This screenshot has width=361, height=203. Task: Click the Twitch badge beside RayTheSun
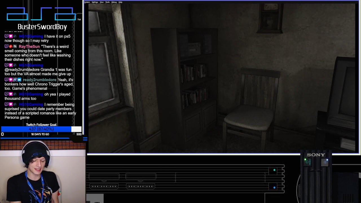pyautogui.click(x=6, y=46)
